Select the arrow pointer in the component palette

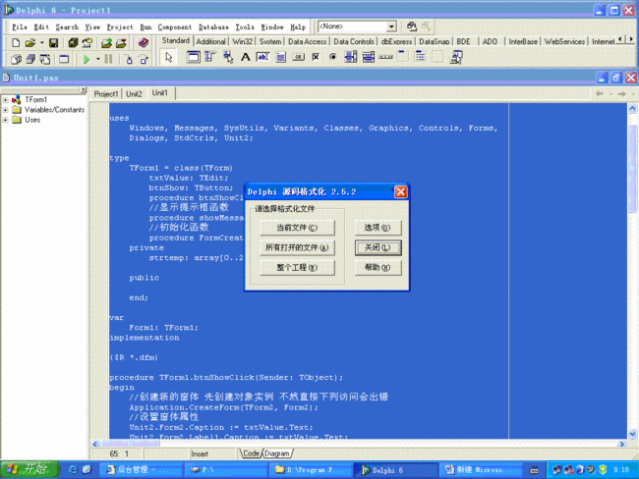tap(169, 57)
